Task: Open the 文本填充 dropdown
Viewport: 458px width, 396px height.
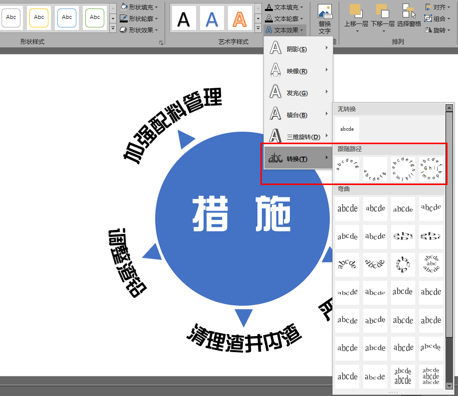Action: click(284, 7)
